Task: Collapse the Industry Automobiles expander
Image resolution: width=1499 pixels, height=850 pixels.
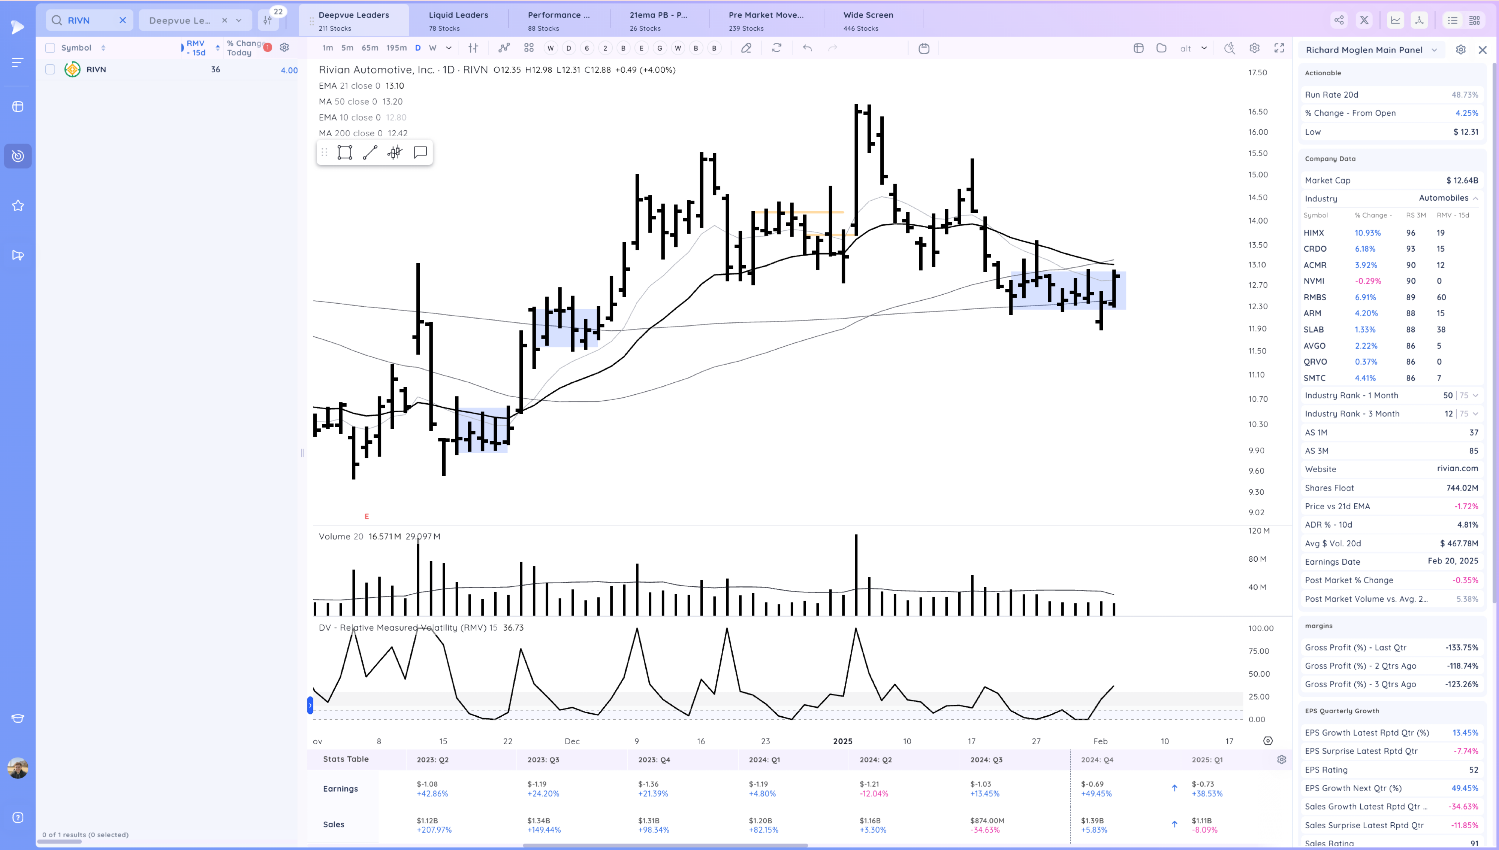Action: 1476,198
